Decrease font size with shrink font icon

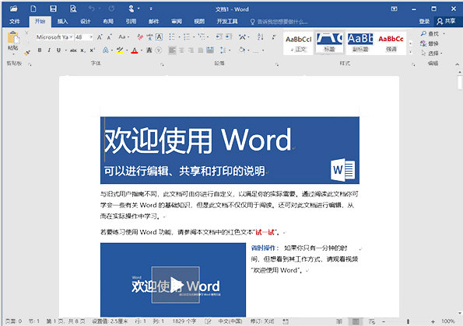(109, 37)
